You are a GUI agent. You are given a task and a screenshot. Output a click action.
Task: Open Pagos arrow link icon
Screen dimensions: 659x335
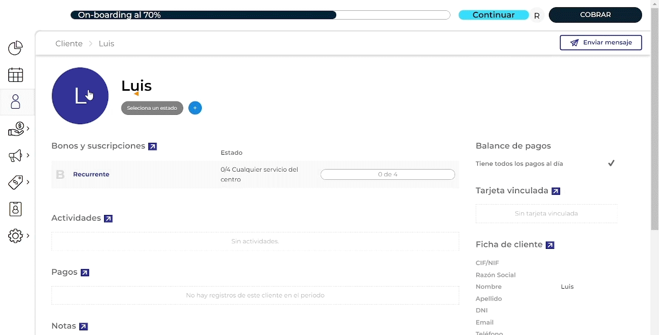85,273
